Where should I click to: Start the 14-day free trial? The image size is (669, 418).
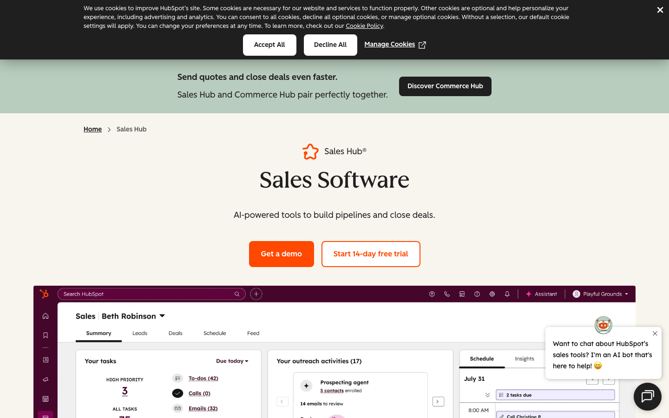[371, 254]
